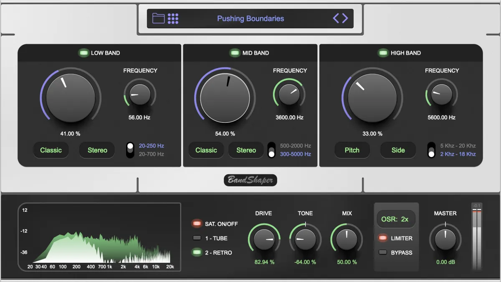The width and height of the screenshot is (501, 282).
Task: Toggle the LOW BAND power LED
Action: click(83, 53)
